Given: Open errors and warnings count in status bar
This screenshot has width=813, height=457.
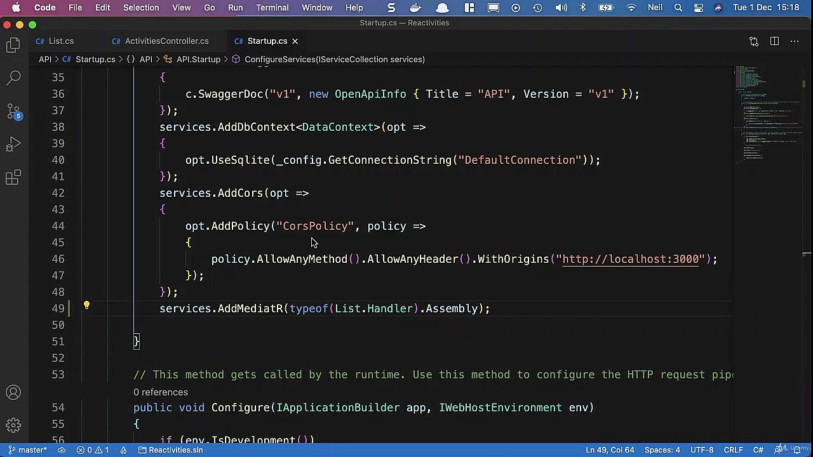Looking at the screenshot, I should 93,450.
